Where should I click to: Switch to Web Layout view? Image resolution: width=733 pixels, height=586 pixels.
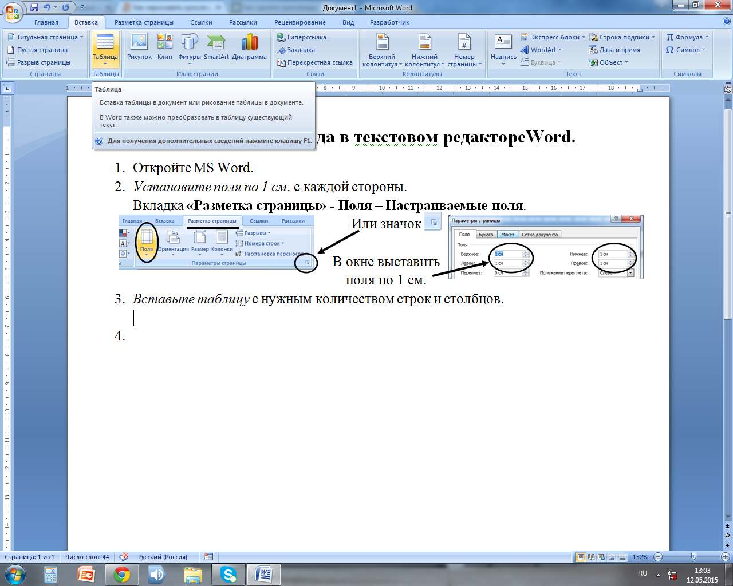click(601, 557)
